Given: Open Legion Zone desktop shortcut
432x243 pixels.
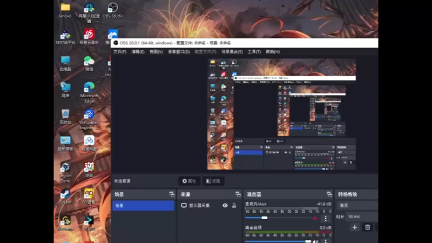Looking at the screenshot, I should tap(65, 172).
